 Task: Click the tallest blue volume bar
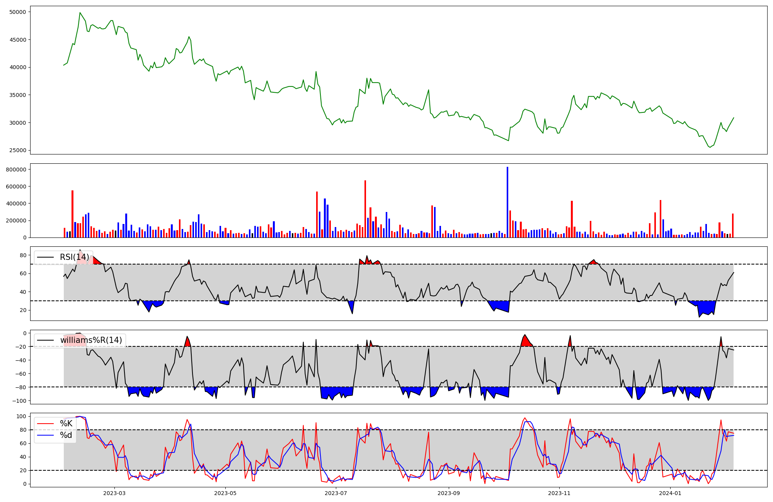tap(507, 202)
